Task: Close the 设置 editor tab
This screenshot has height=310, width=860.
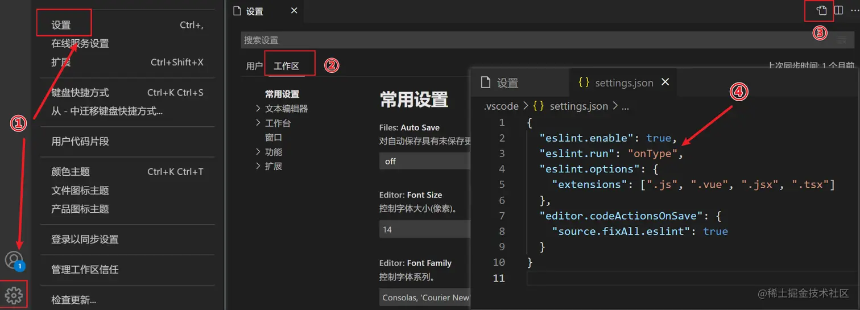Action: 294,10
